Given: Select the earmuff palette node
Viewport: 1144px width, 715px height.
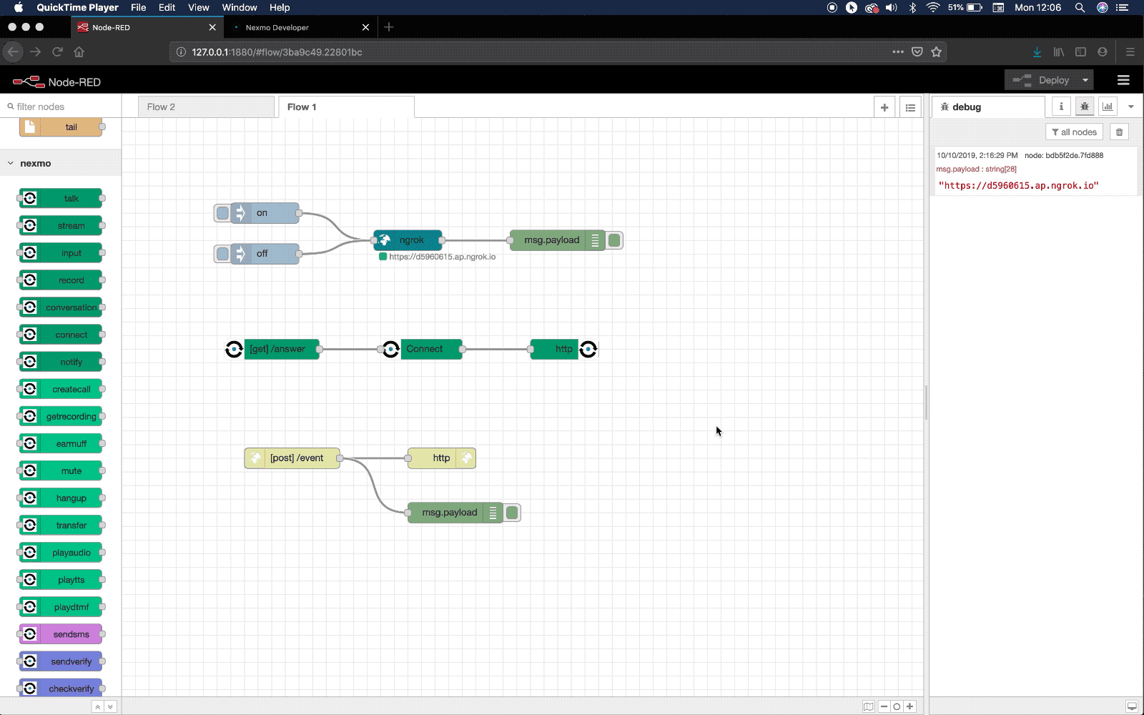Looking at the screenshot, I should [x=61, y=443].
